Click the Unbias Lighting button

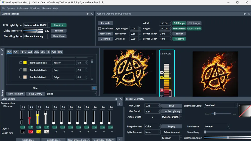coord(172,111)
